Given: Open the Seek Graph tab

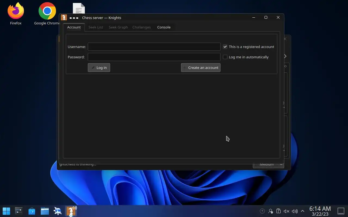Looking at the screenshot, I should tap(118, 27).
